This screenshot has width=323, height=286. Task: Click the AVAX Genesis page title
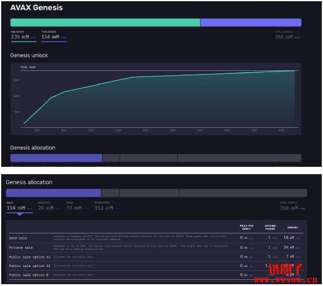37,7
